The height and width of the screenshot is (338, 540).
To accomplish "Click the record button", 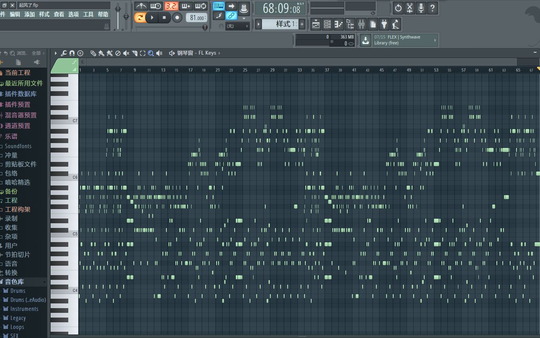I will (x=177, y=18).
